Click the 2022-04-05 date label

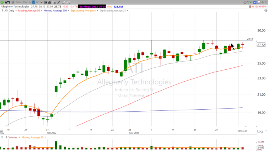tap(242, 131)
